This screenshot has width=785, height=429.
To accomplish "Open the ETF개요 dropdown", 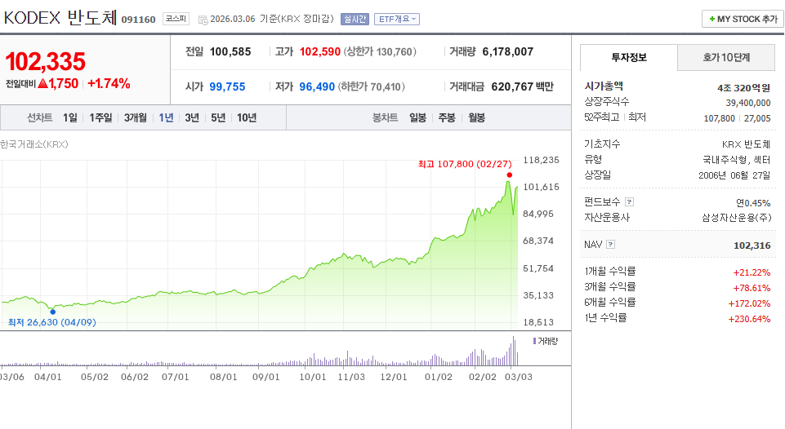I will pyautogui.click(x=397, y=19).
